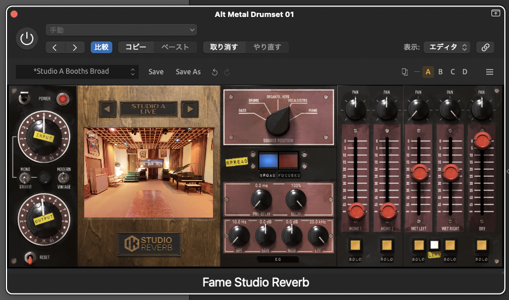Viewport: 509px width, 300px height.
Task: Open the *Studio A Booths Broad preset dropdown
Action: pos(77,72)
